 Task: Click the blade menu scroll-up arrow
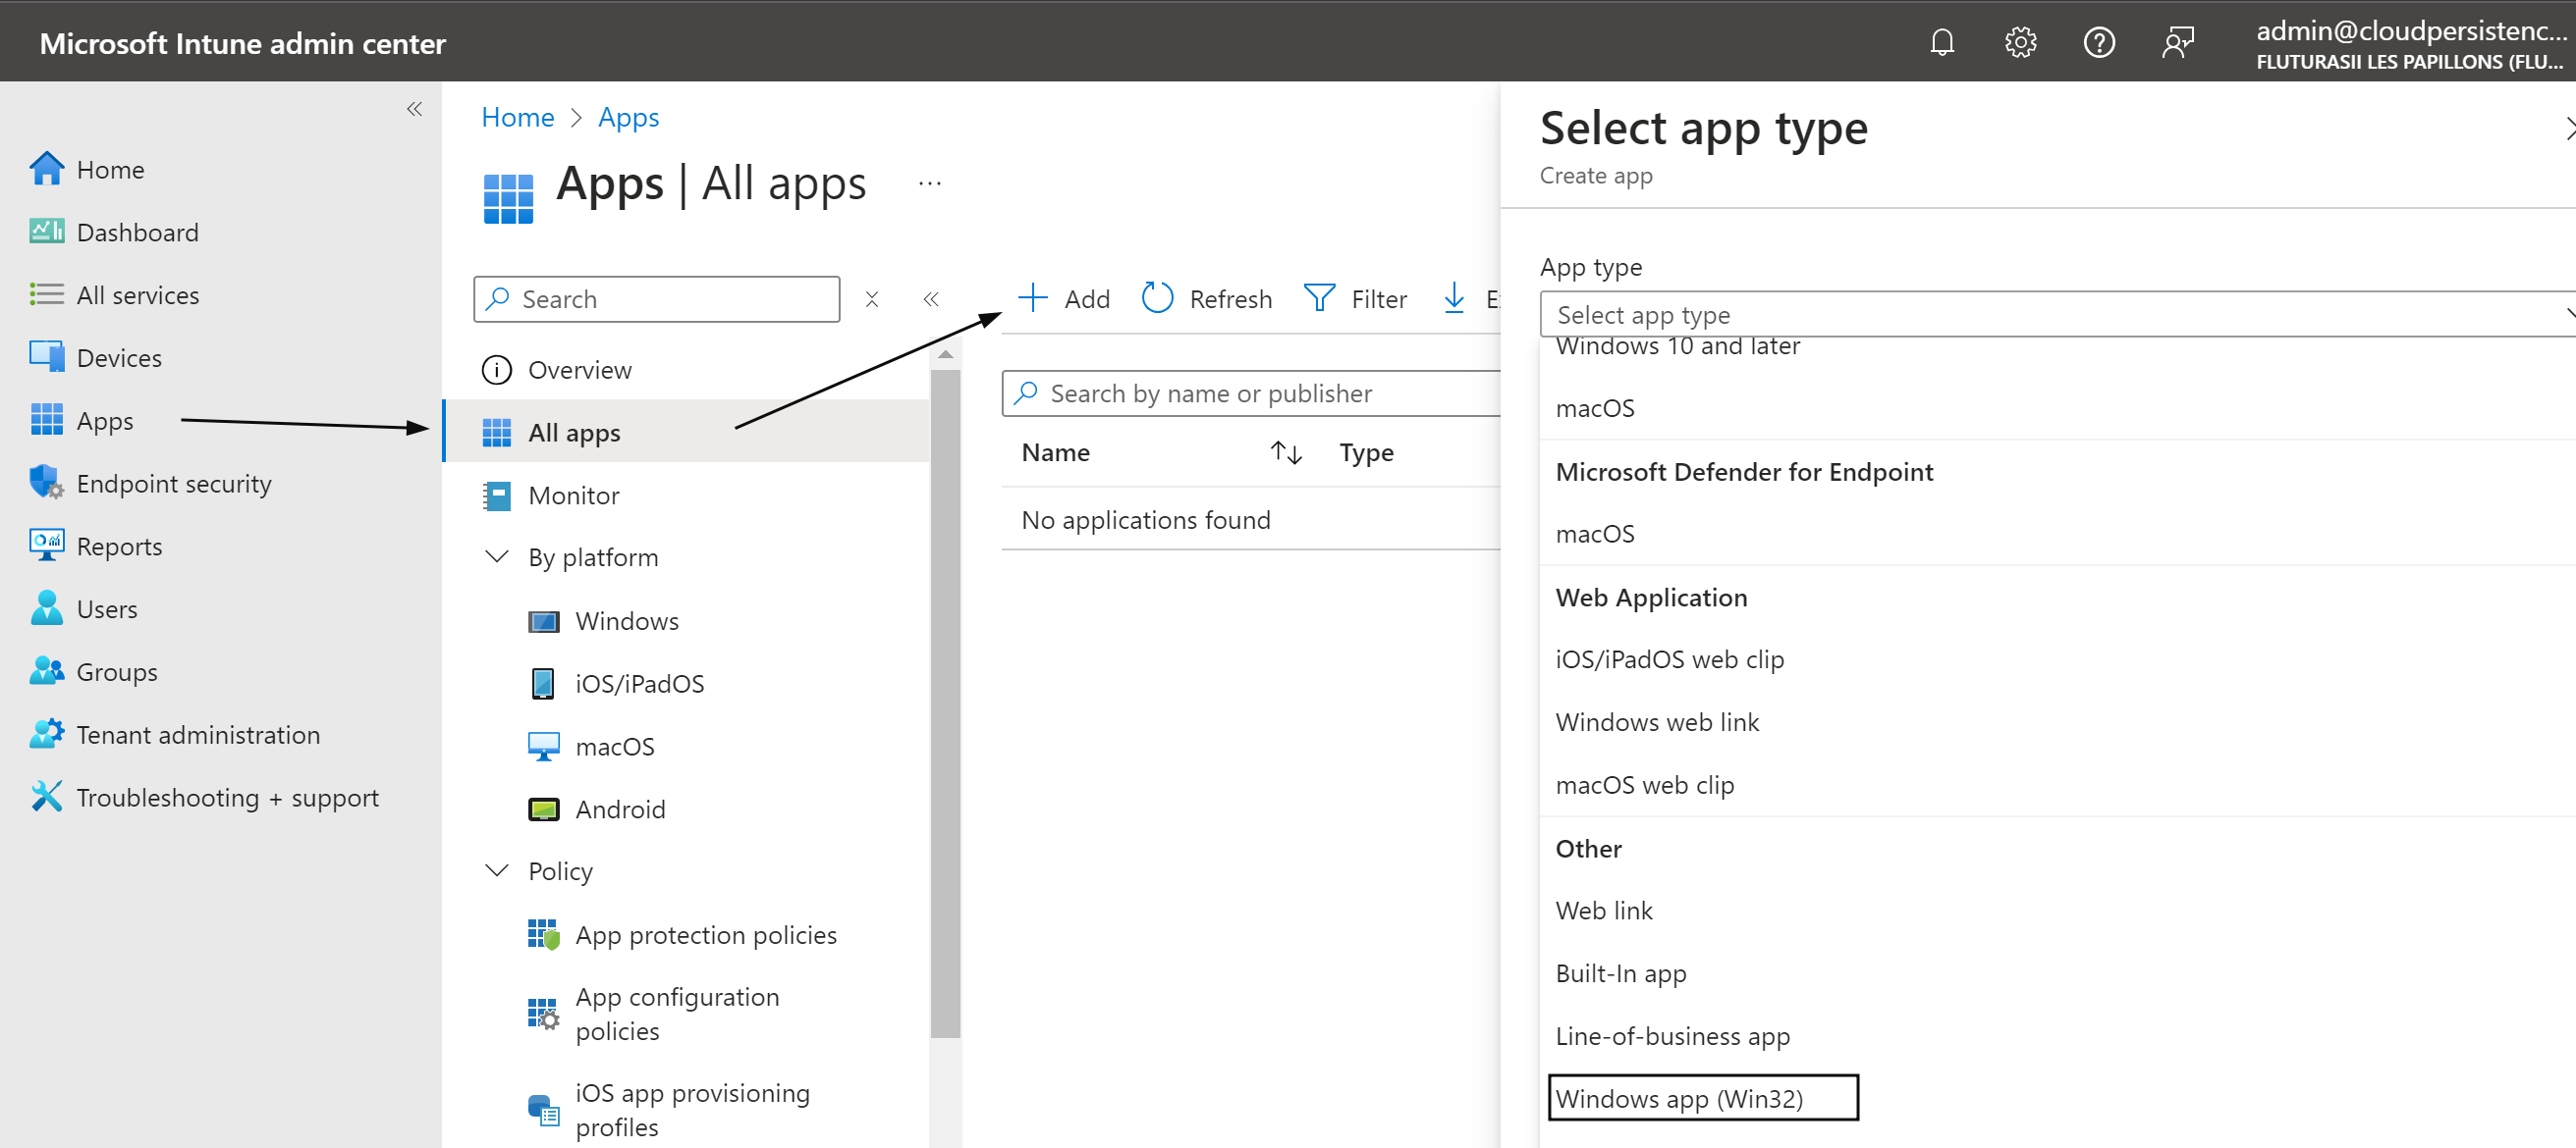click(945, 354)
